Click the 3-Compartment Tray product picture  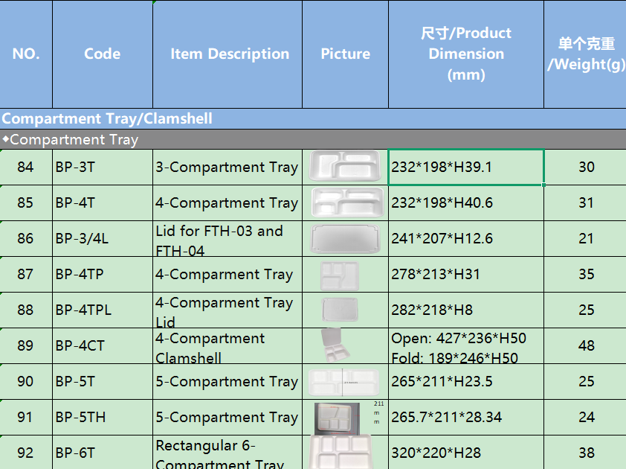[x=346, y=166]
